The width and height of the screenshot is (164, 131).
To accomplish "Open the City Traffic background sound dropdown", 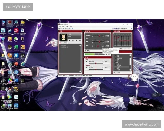I will point(96,67).
